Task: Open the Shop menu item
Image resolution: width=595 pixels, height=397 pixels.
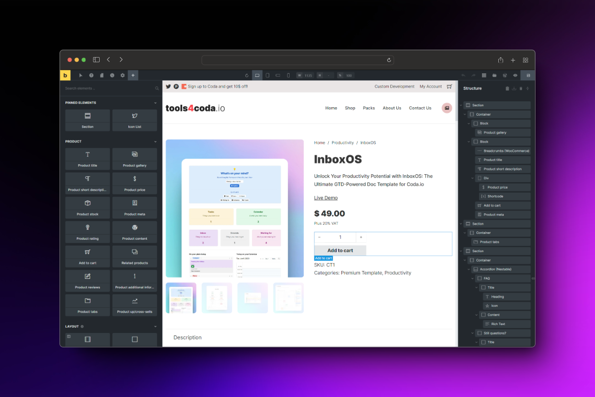Action: 350,108
